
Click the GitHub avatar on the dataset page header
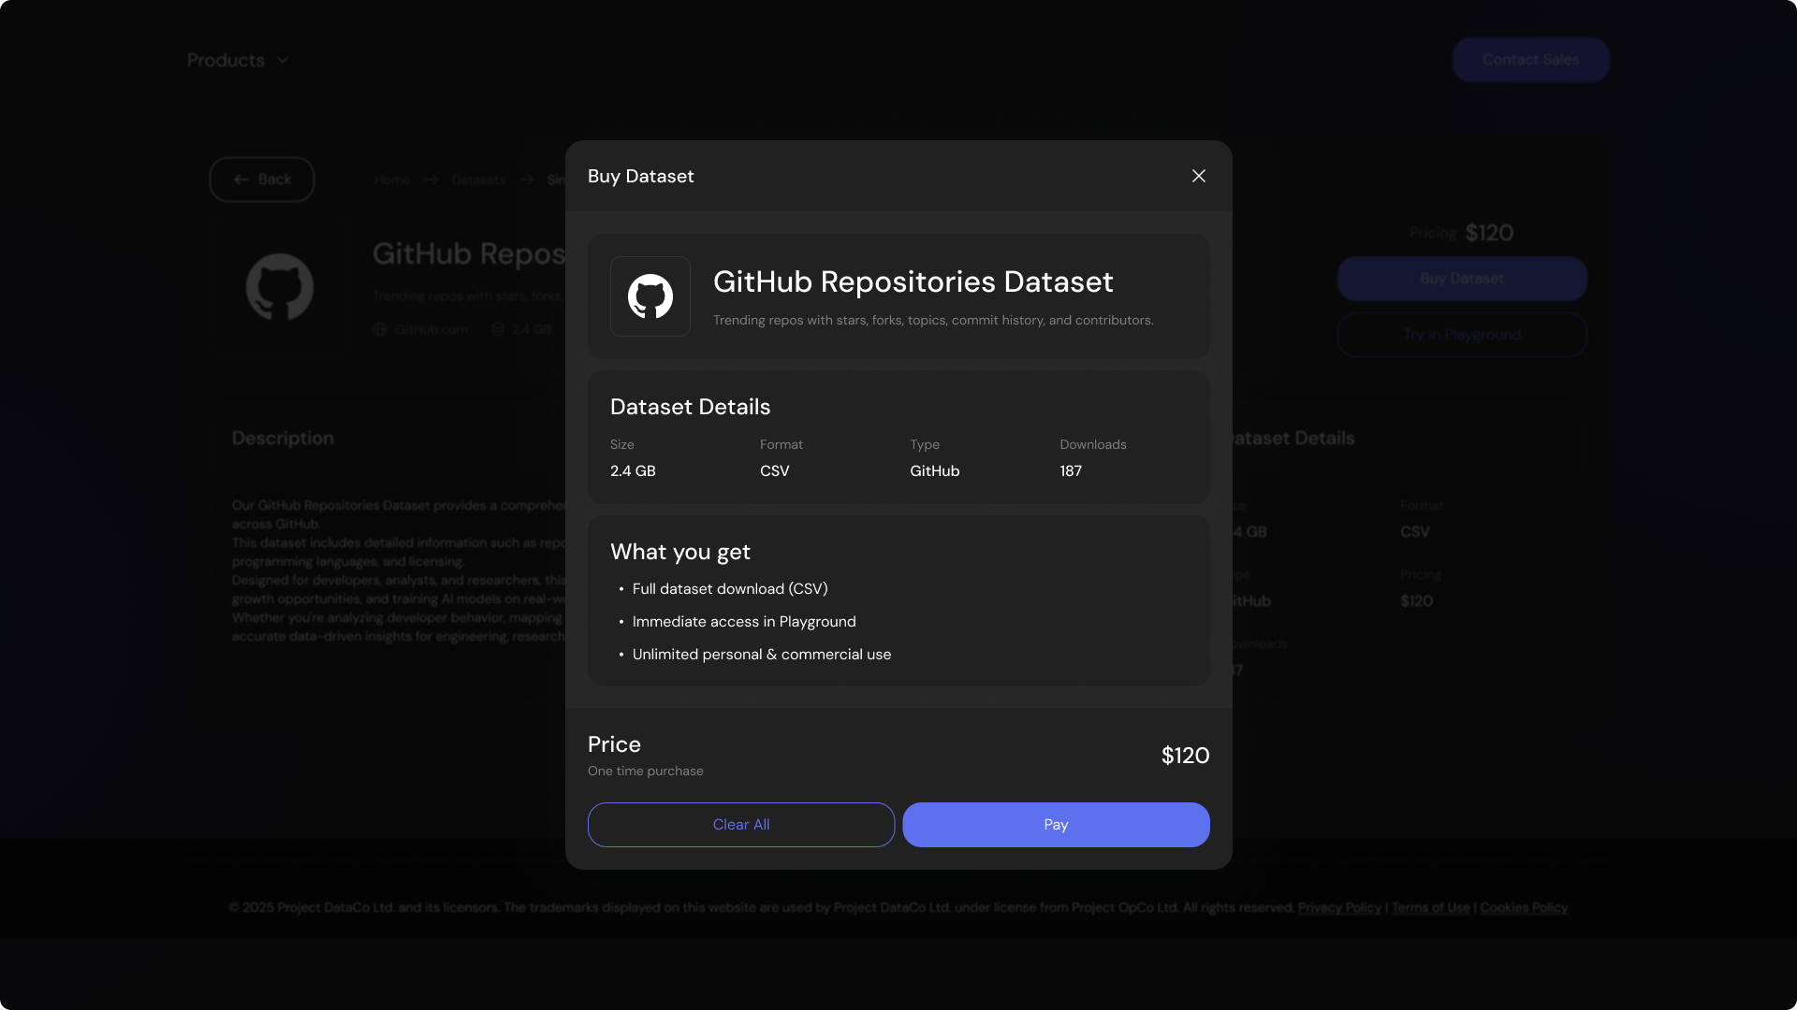coord(280,287)
